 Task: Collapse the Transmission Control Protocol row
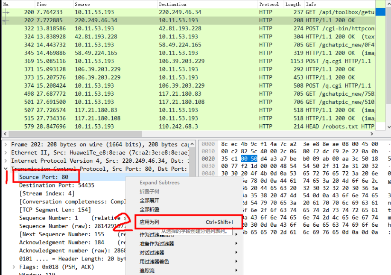coord(6,169)
